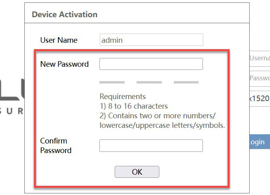Image resolution: width=270 pixels, height=195 pixels.
Task: Click the Device Activation dialog title
Action: 64,14
